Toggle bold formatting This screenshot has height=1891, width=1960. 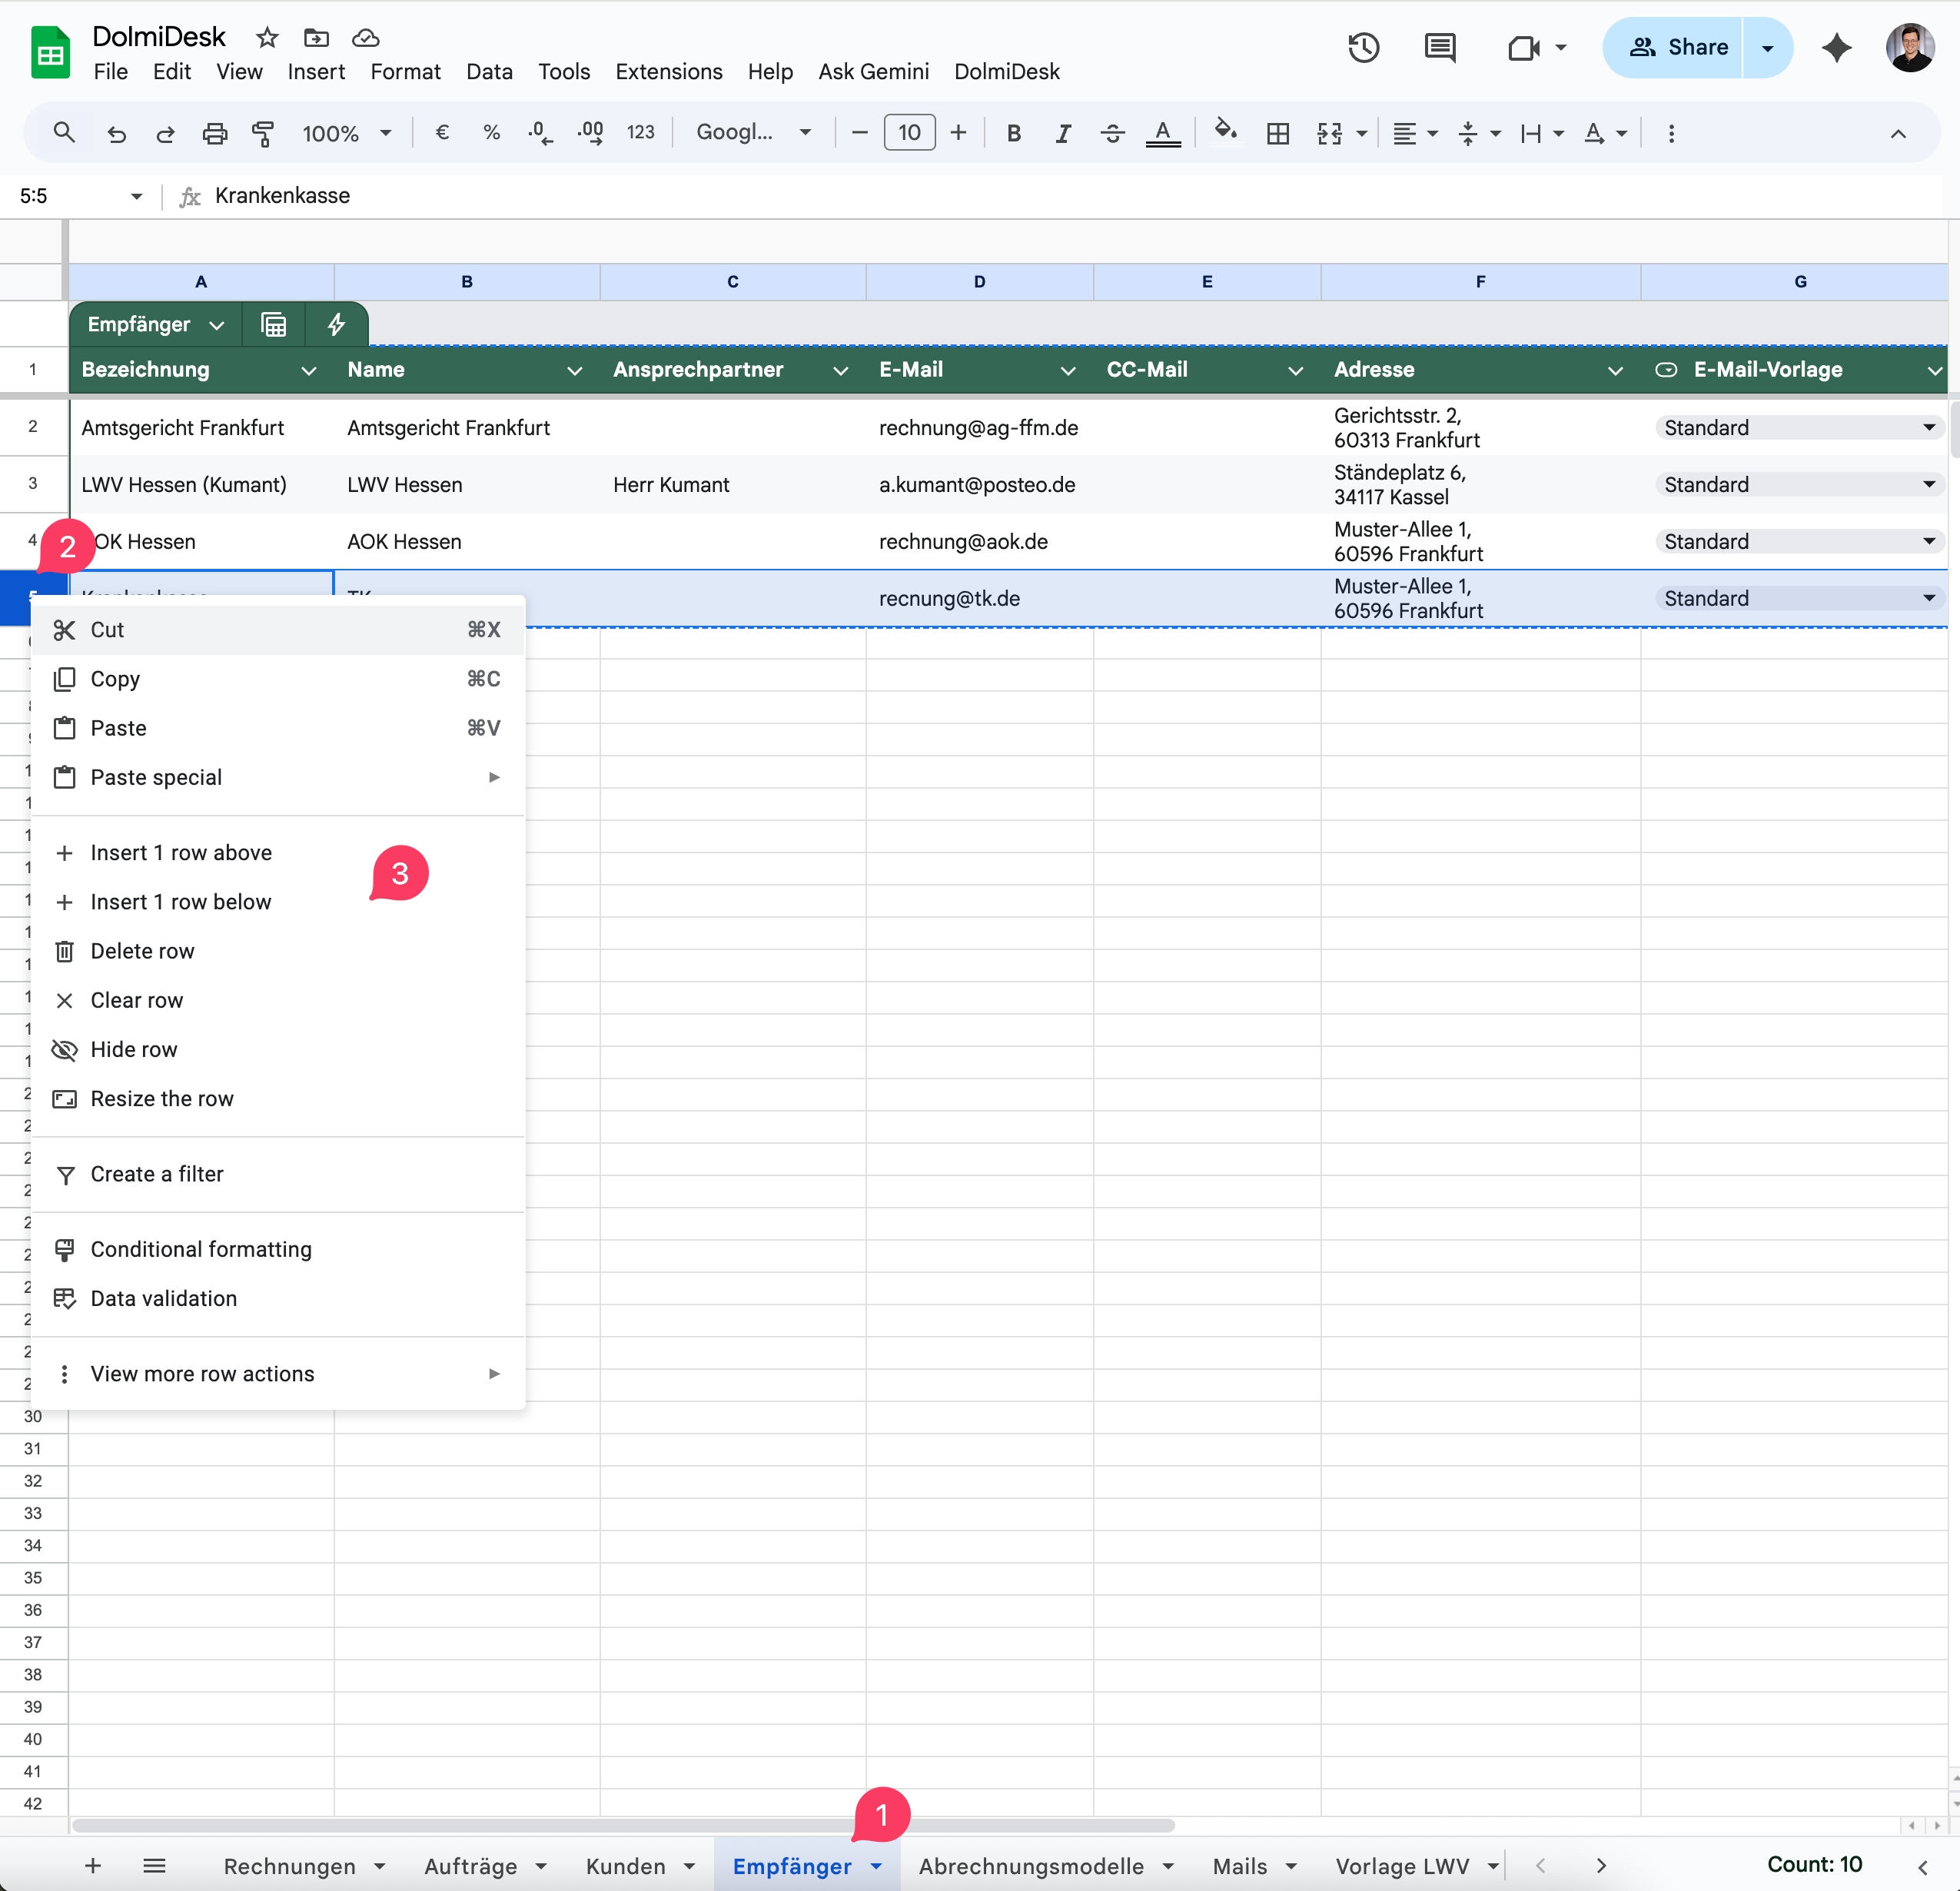(x=1013, y=133)
